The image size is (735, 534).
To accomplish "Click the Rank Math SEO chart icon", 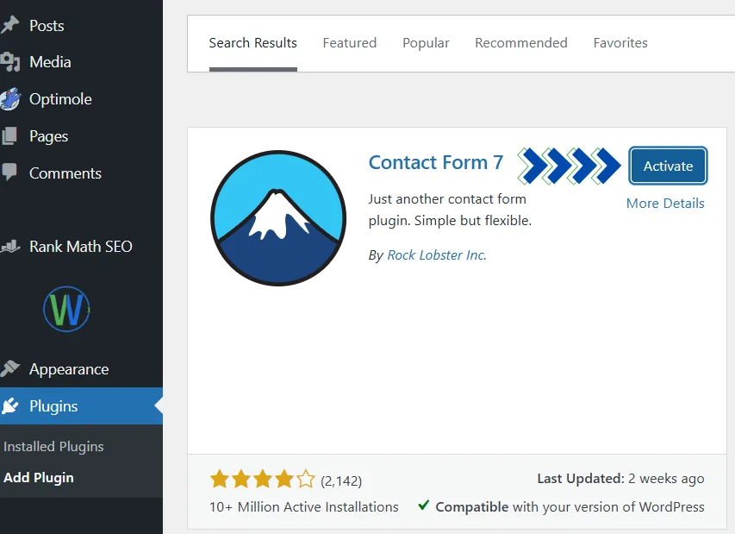I will 10,247.
